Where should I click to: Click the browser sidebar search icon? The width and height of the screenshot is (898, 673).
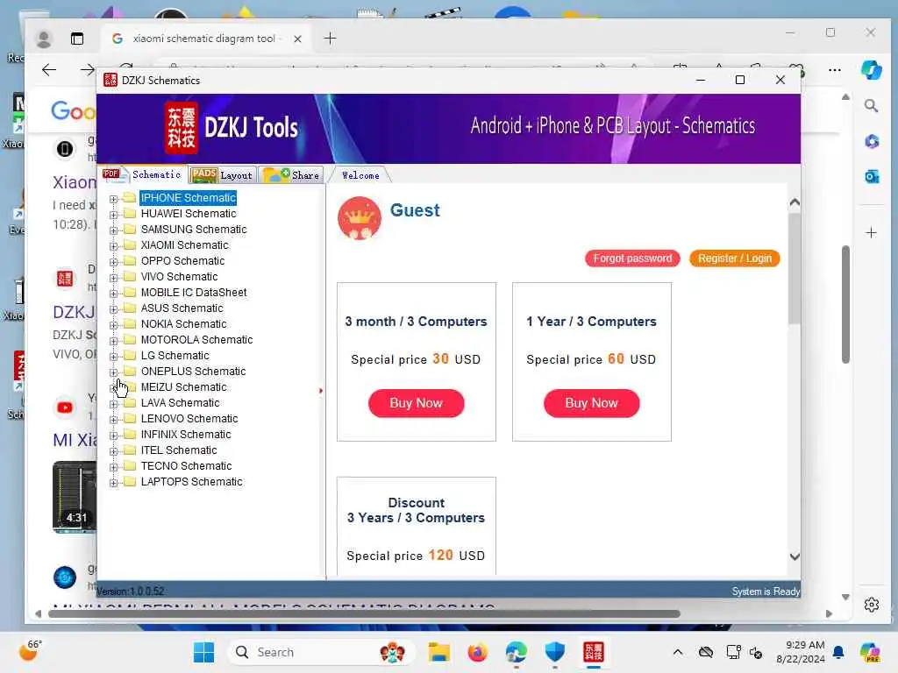(x=871, y=106)
